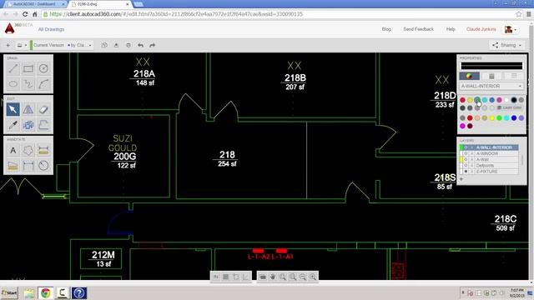Open the layout/model space dropdown
The image size is (534, 300).
click(22, 45)
